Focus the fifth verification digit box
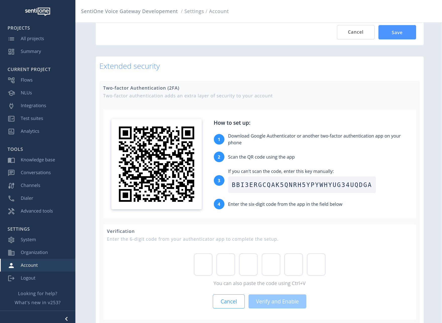Viewport: 442px width, 323px height. coord(293,265)
